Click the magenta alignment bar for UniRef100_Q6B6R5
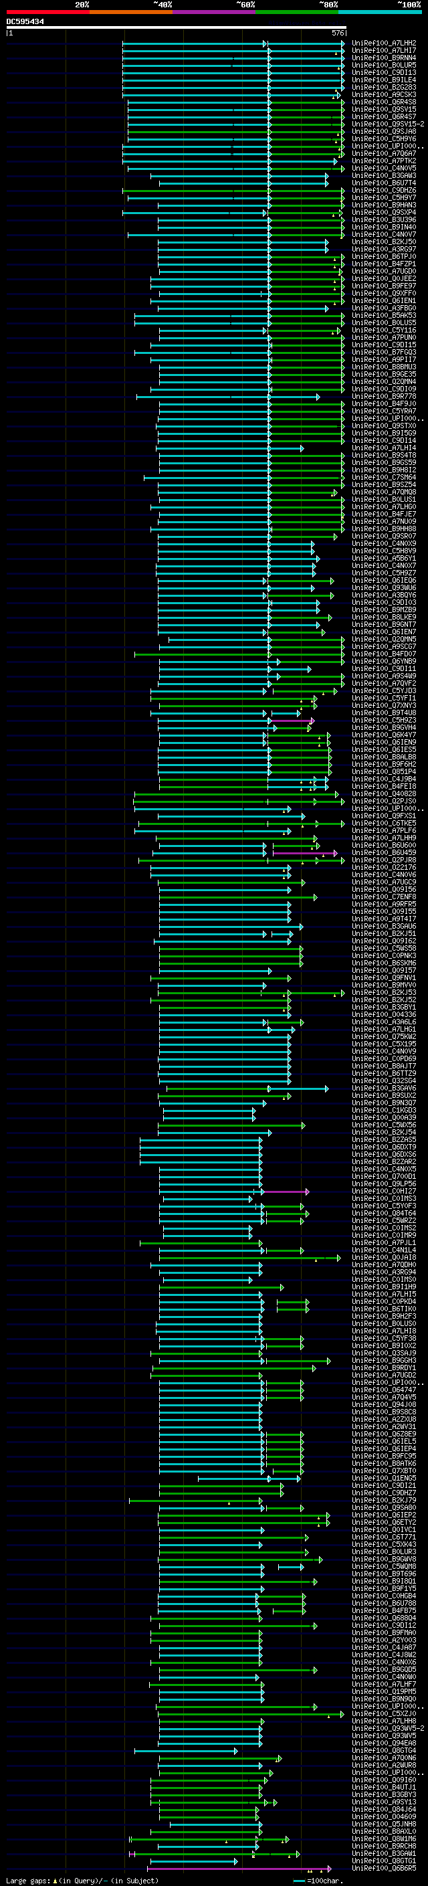 tap(238, 1869)
